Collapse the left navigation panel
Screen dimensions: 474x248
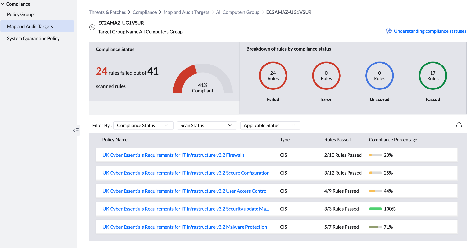click(76, 130)
